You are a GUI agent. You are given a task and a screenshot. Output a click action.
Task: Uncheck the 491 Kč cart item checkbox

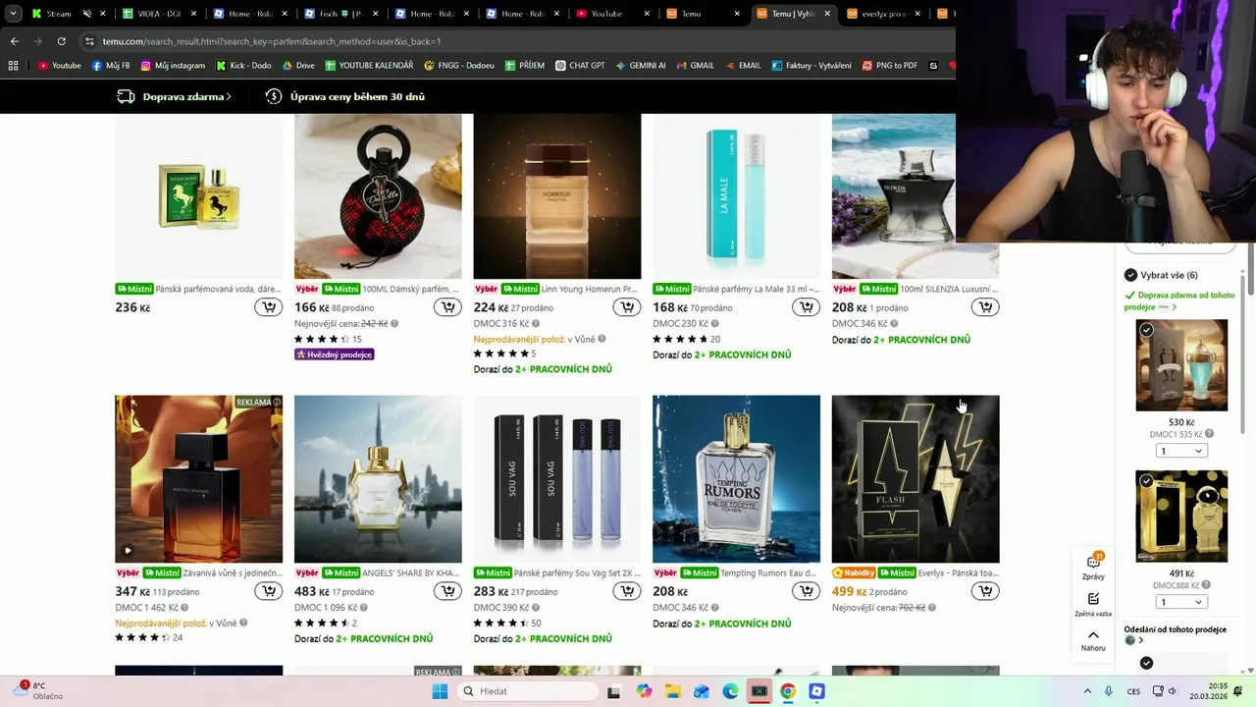[x=1146, y=481]
